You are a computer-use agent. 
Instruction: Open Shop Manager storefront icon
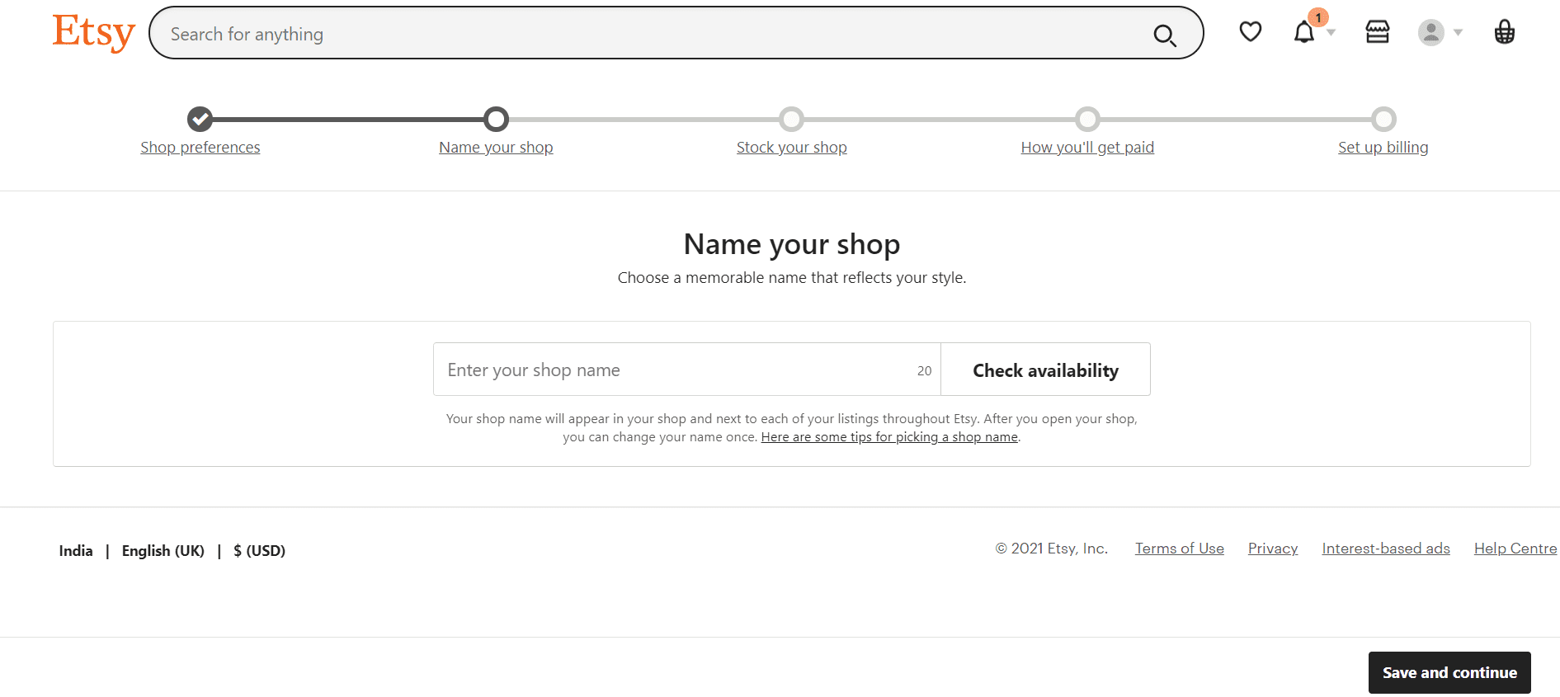tap(1378, 32)
